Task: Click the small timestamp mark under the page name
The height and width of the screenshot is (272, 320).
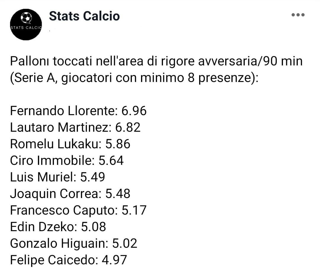Action: point(49,31)
